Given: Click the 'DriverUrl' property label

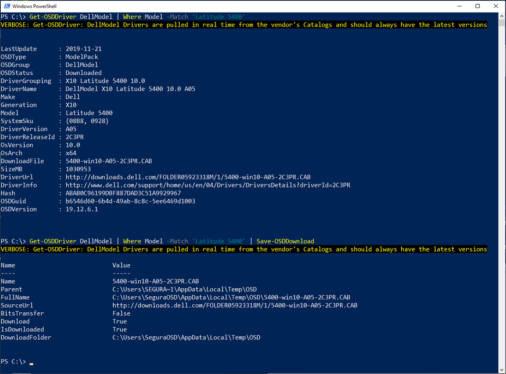Looking at the screenshot, I should pos(17,177).
